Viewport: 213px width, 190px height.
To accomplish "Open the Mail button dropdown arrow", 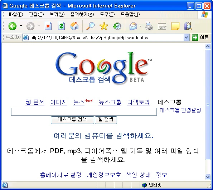I will [140, 26].
